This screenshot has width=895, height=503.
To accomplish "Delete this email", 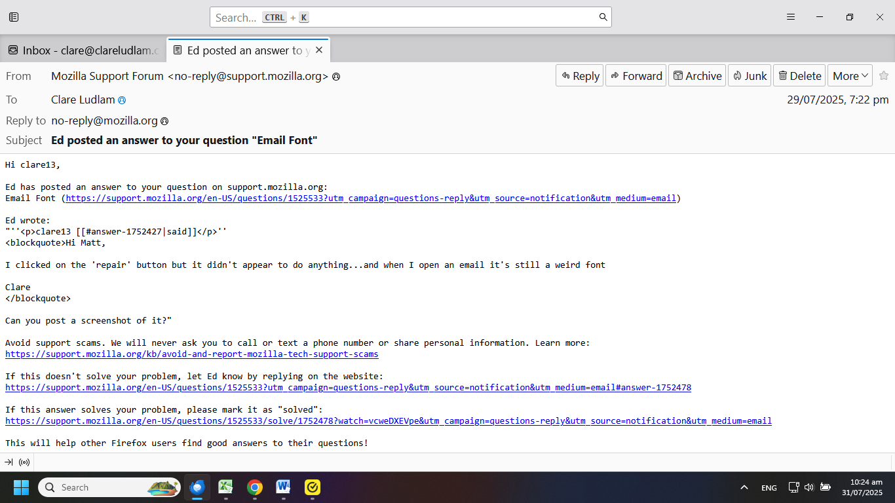I will [799, 76].
